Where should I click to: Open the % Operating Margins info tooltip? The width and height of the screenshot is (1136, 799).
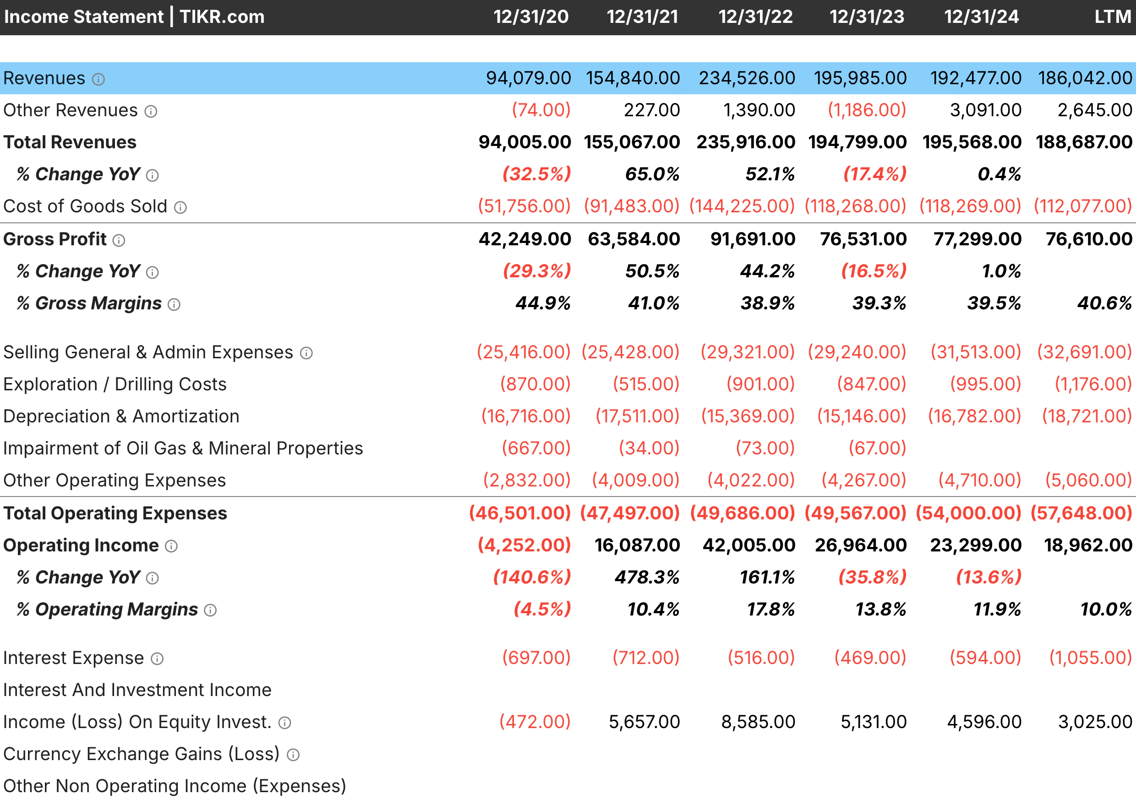(211, 609)
